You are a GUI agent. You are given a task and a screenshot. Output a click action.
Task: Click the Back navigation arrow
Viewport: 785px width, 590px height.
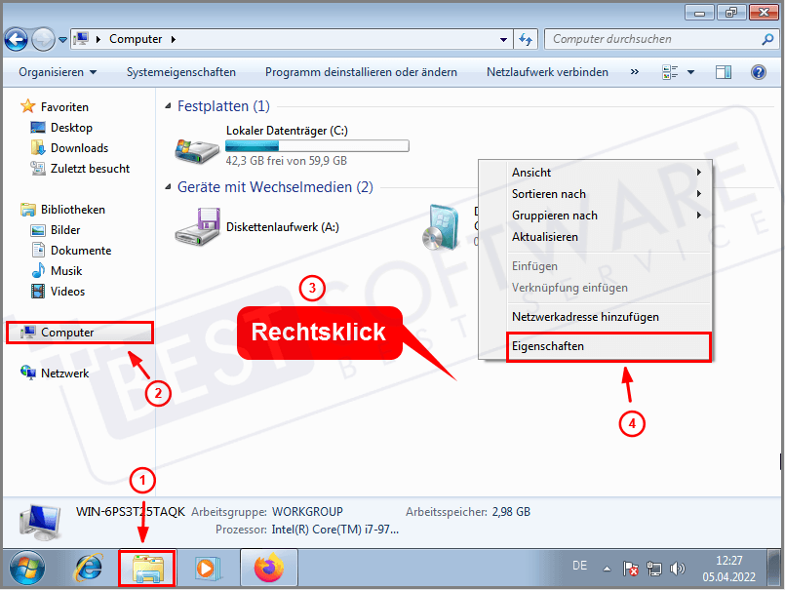16,39
